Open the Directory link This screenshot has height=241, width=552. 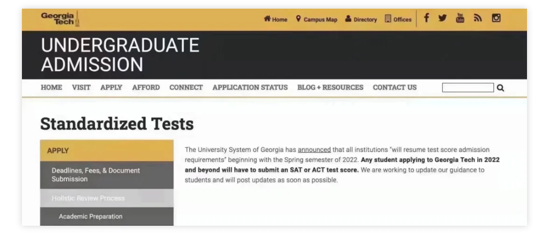click(x=361, y=19)
